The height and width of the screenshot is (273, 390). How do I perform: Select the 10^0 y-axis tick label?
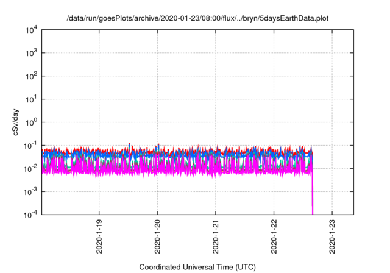click(x=31, y=122)
